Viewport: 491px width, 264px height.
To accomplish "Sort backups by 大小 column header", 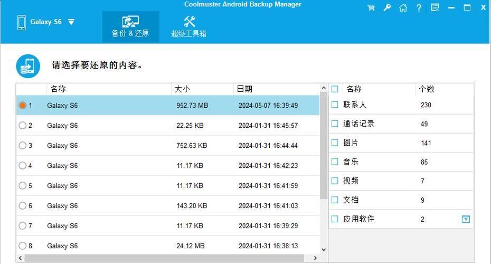I will pyautogui.click(x=202, y=89).
